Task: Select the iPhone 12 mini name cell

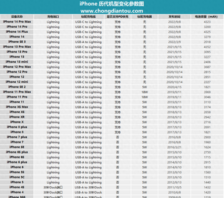Action: click(x=17, y=82)
